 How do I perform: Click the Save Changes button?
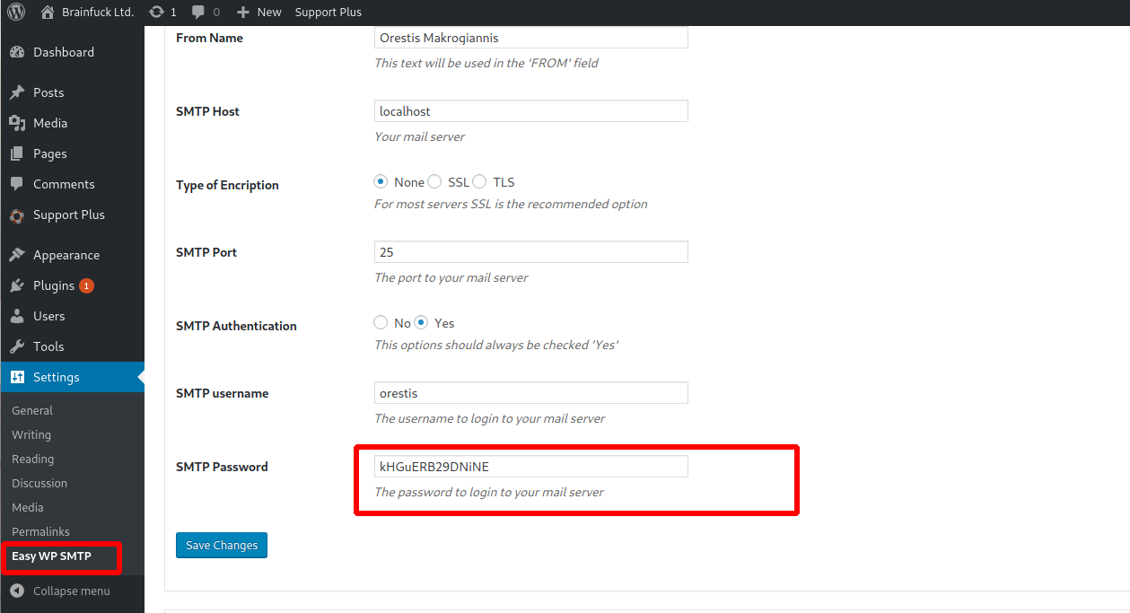point(222,545)
